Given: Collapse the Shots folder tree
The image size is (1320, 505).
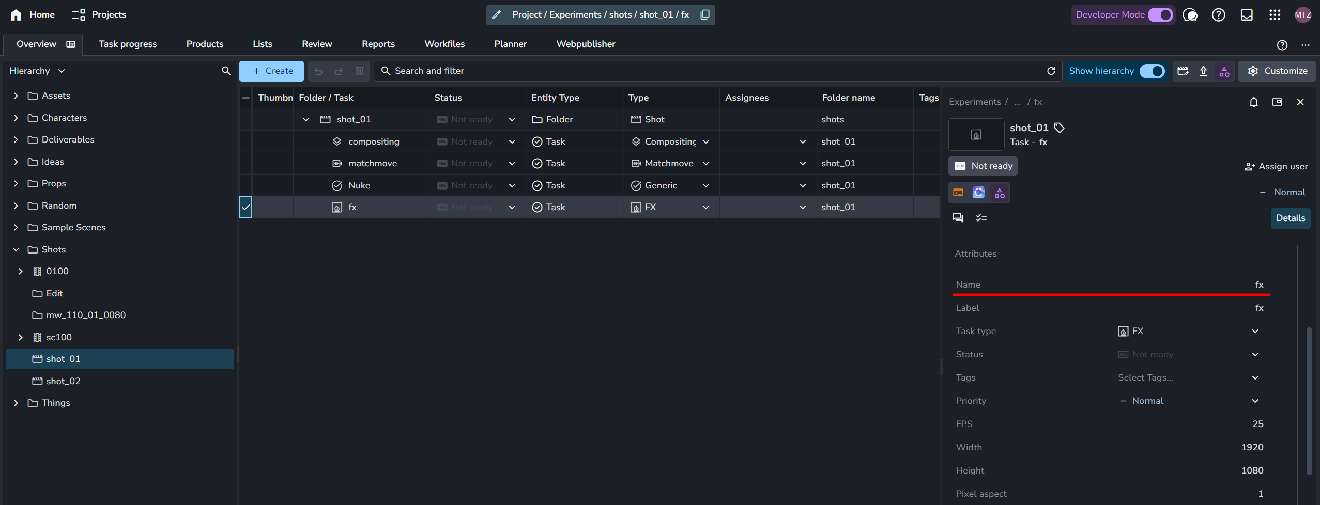Looking at the screenshot, I should [x=16, y=249].
